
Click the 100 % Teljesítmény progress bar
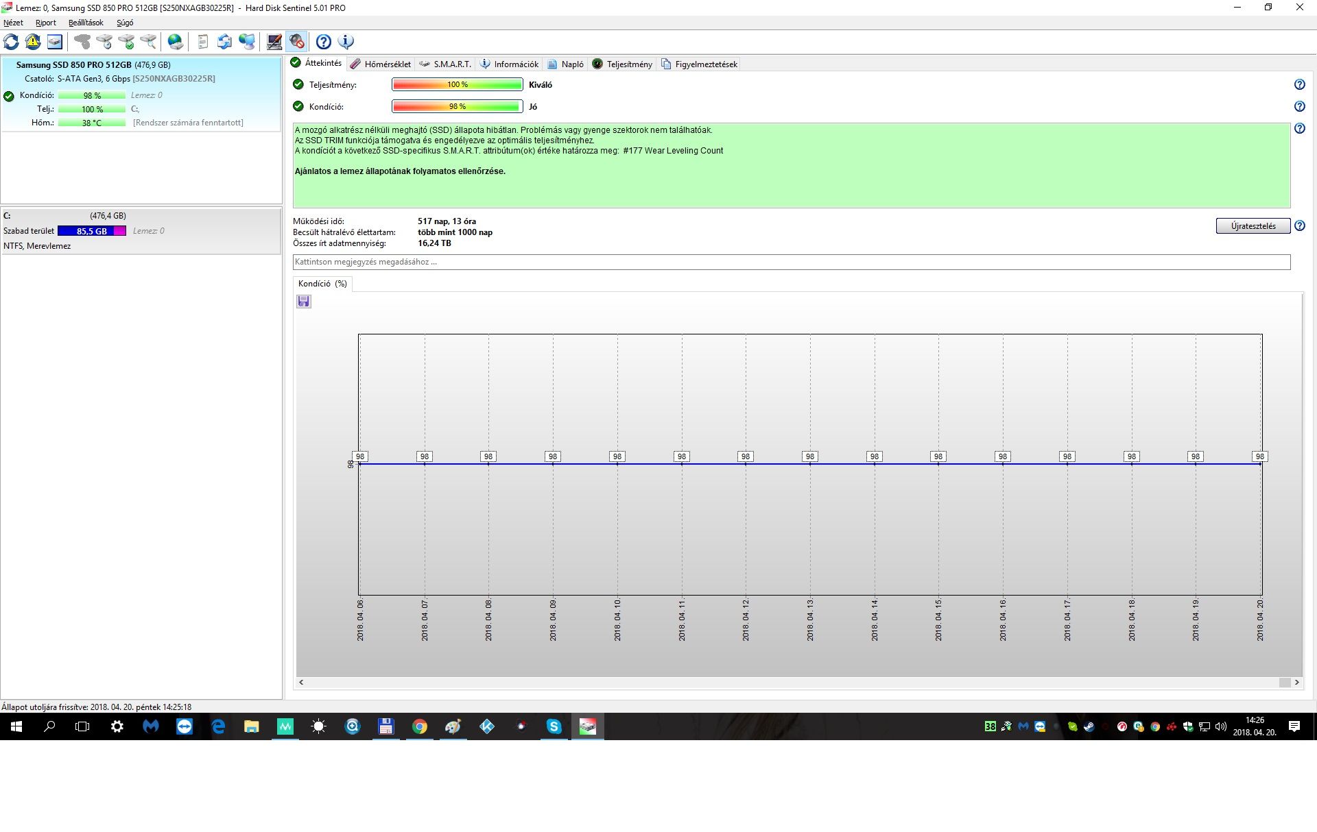pyautogui.click(x=458, y=85)
